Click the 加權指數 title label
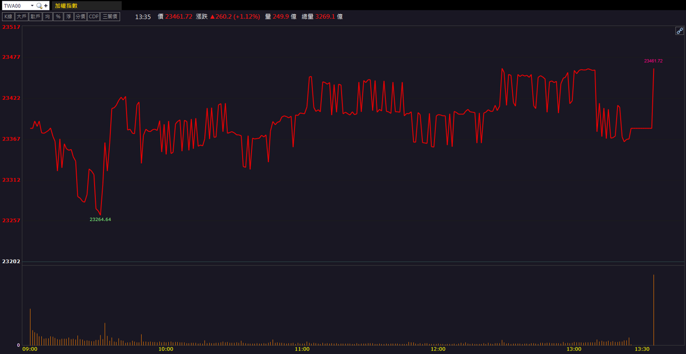Screen dimensions: 686x354 tap(66, 6)
